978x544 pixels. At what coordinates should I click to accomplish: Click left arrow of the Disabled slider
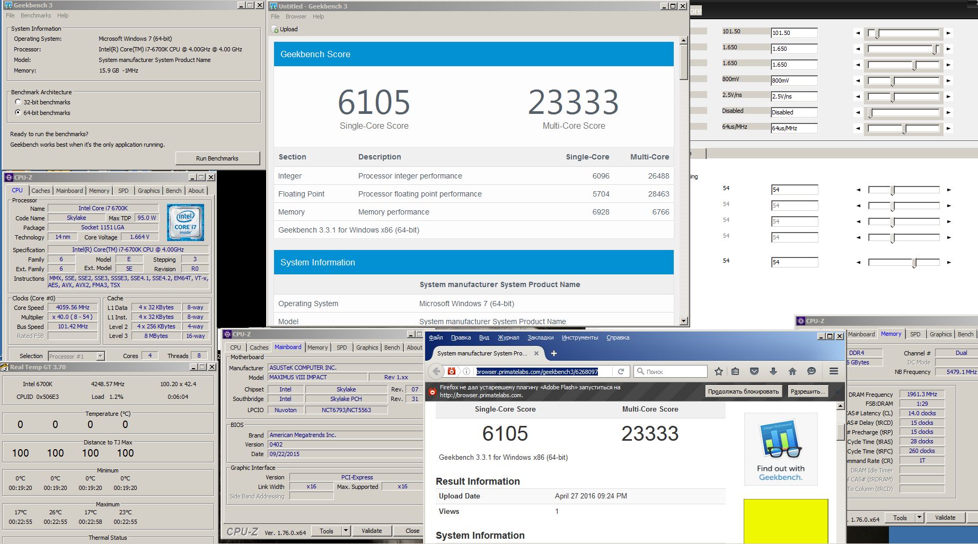tap(858, 112)
